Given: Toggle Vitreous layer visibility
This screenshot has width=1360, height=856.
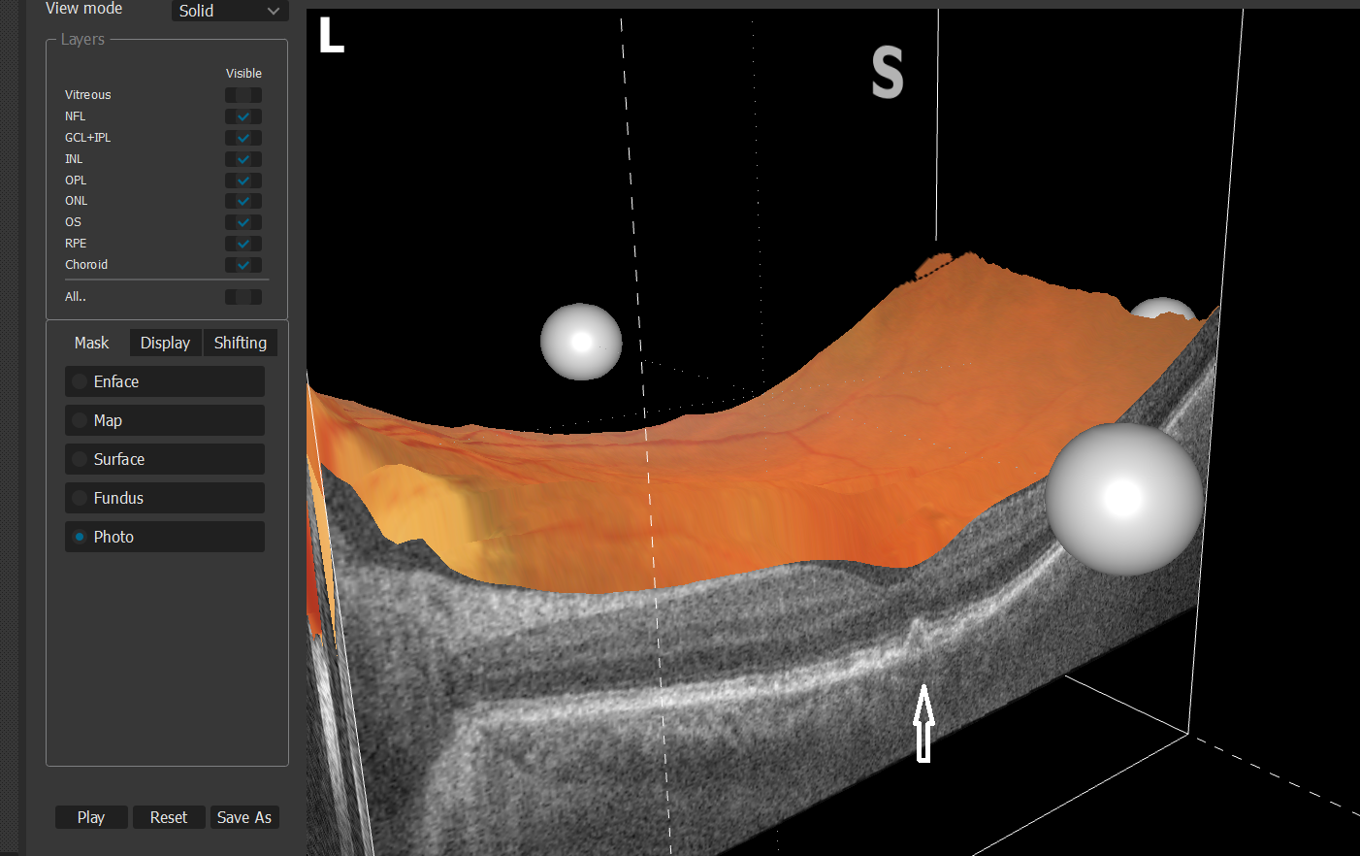Looking at the screenshot, I should point(243,95).
